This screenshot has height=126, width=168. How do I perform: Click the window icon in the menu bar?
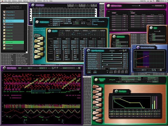pyautogui.click(x=45, y=1)
